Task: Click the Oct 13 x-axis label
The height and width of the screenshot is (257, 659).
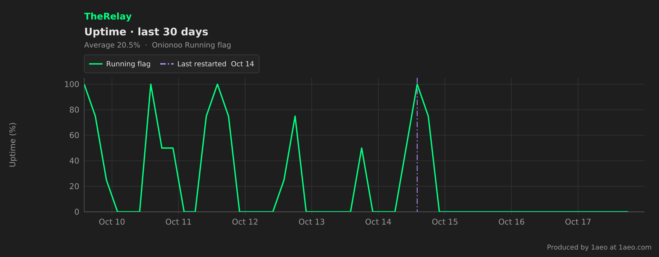Action: (311, 222)
